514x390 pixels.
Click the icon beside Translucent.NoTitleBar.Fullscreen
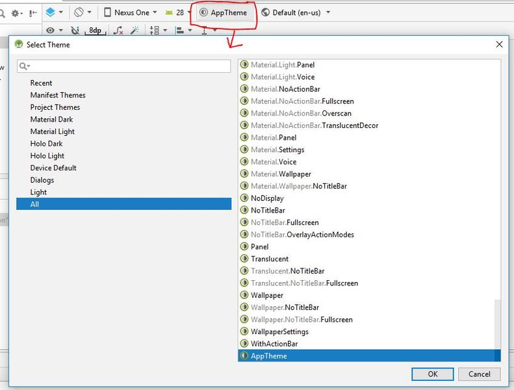[244, 283]
